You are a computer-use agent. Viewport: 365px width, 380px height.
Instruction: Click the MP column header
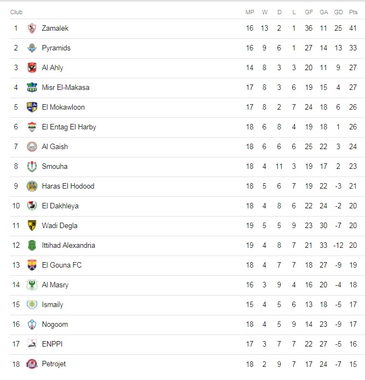(x=250, y=12)
